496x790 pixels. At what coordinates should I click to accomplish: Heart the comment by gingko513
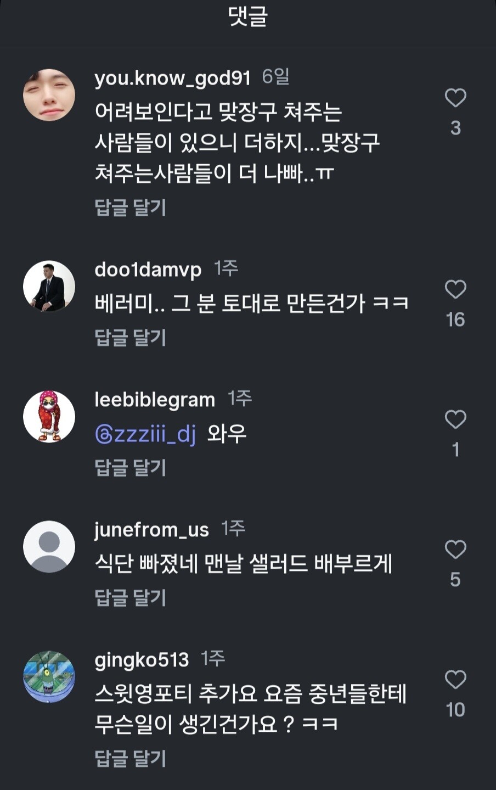click(455, 680)
